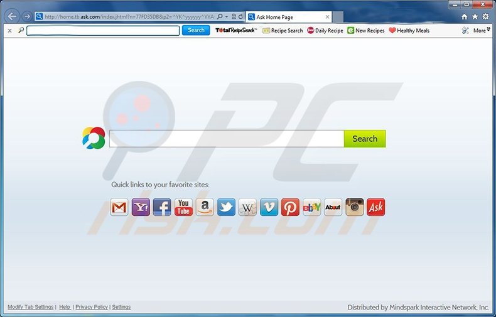Open the Settings footer link

121,307
